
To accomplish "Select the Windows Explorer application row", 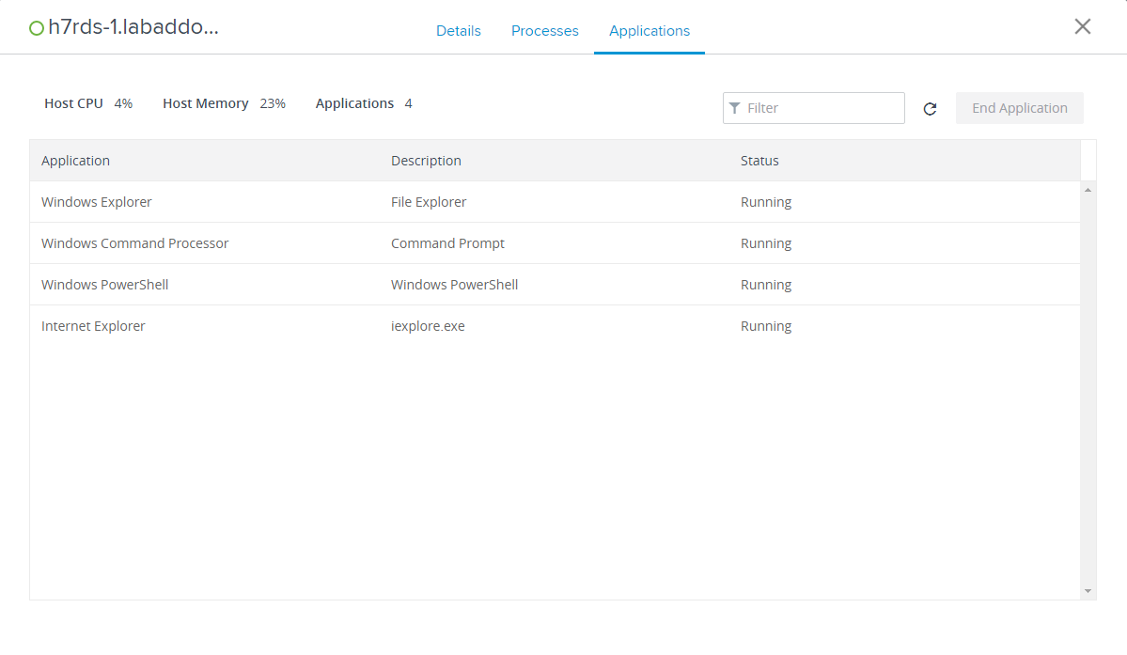I will coord(97,202).
